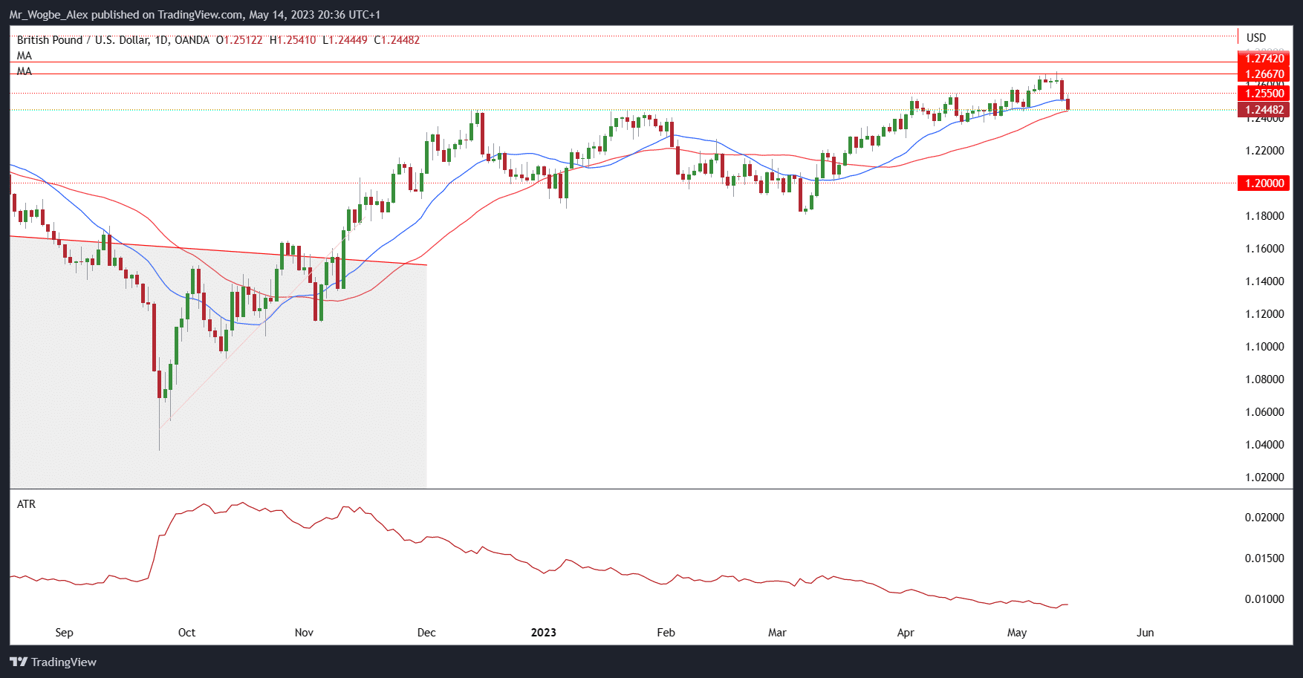Click the ATR 0.01500 axis tick

point(1264,558)
